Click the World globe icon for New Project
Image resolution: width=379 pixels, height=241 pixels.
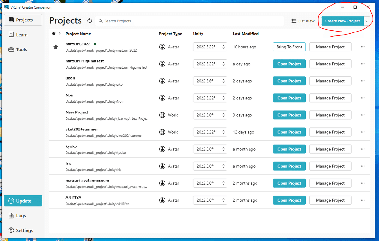(162, 115)
